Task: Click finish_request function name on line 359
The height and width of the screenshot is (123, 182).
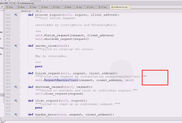Action: (48, 73)
